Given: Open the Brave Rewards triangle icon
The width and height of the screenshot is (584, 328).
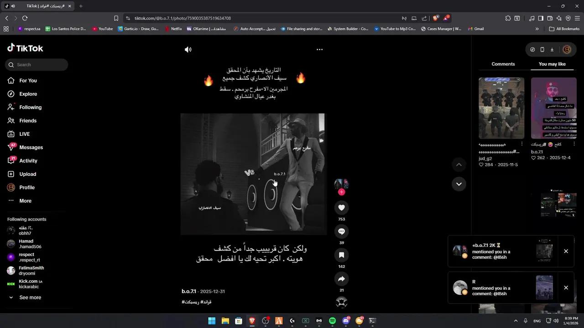Looking at the screenshot, I should pyautogui.click(x=446, y=18).
